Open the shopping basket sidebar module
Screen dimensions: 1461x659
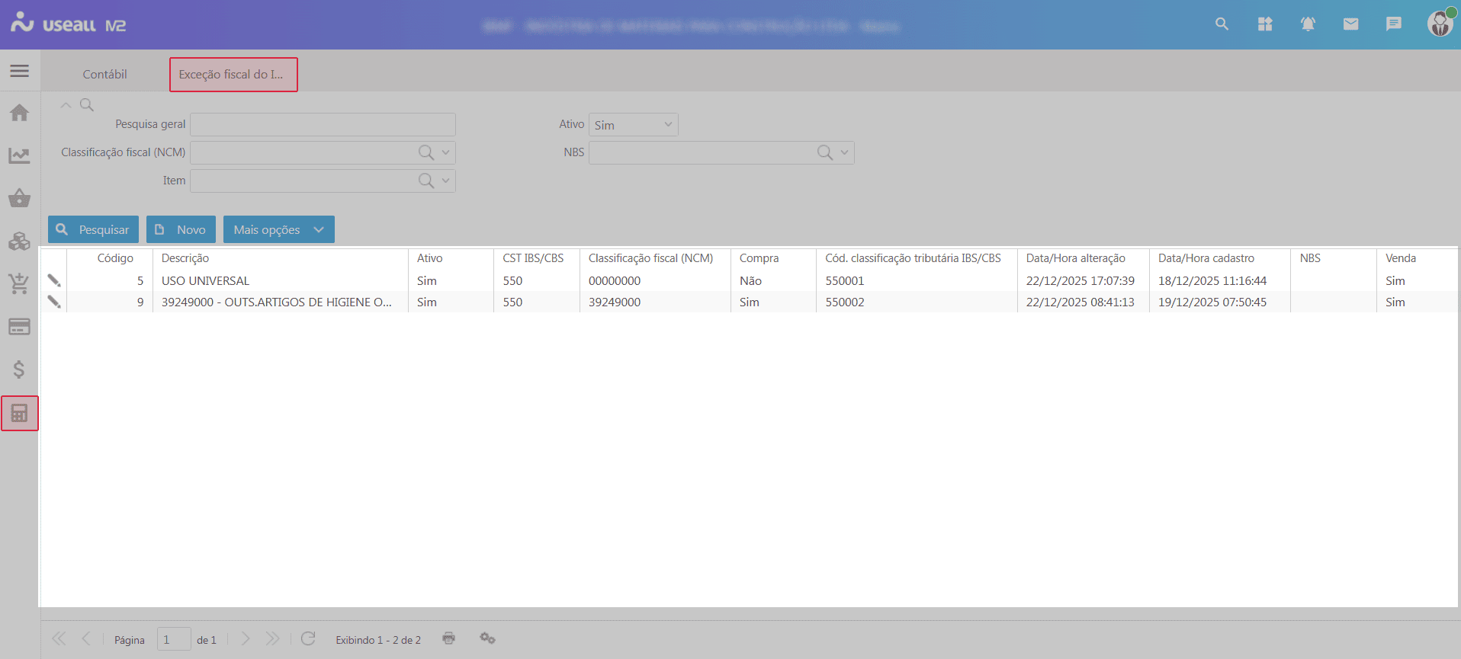click(x=20, y=199)
